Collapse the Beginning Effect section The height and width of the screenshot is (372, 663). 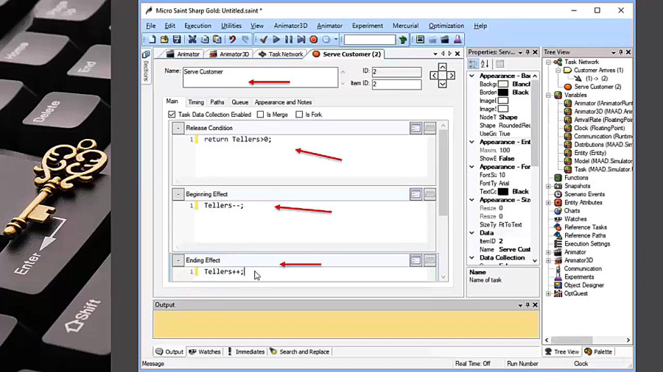[178, 194]
